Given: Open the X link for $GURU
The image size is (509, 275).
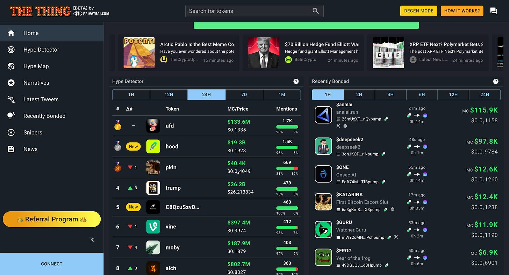Looking at the screenshot, I should (x=396, y=237).
